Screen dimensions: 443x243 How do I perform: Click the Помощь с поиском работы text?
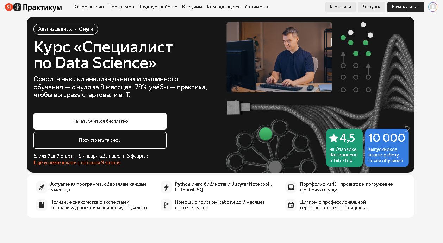tap(220, 205)
